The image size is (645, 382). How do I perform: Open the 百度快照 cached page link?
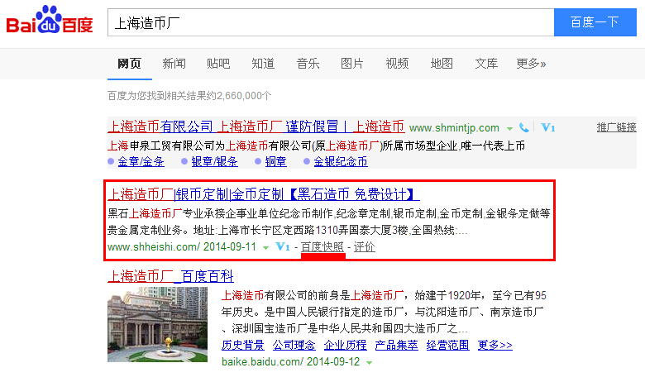(x=322, y=246)
